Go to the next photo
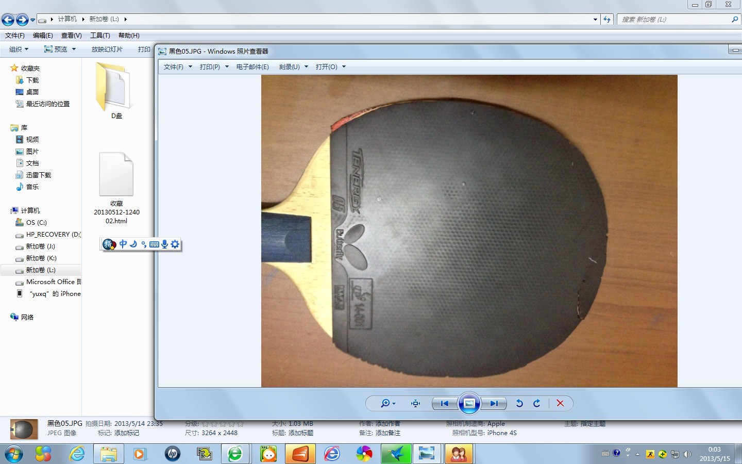 pyautogui.click(x=494, y=403)
